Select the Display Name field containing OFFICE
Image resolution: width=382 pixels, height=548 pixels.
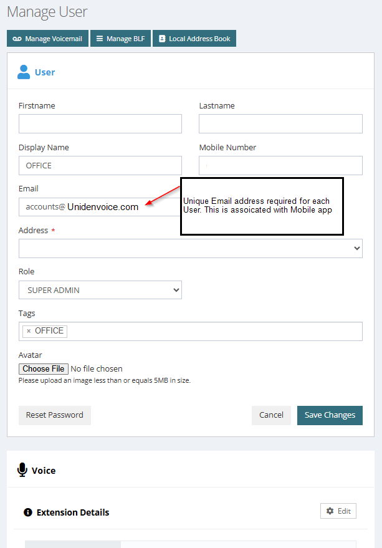click(100, 166)
